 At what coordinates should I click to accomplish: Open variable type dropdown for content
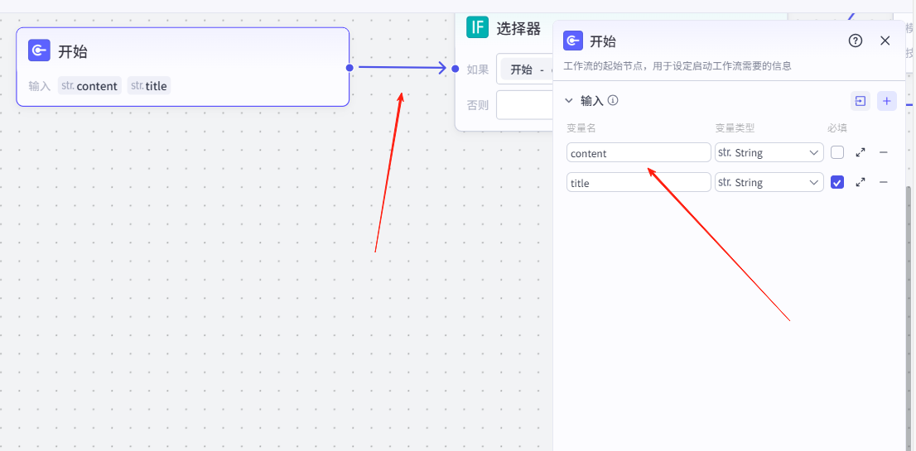point(769,153)
